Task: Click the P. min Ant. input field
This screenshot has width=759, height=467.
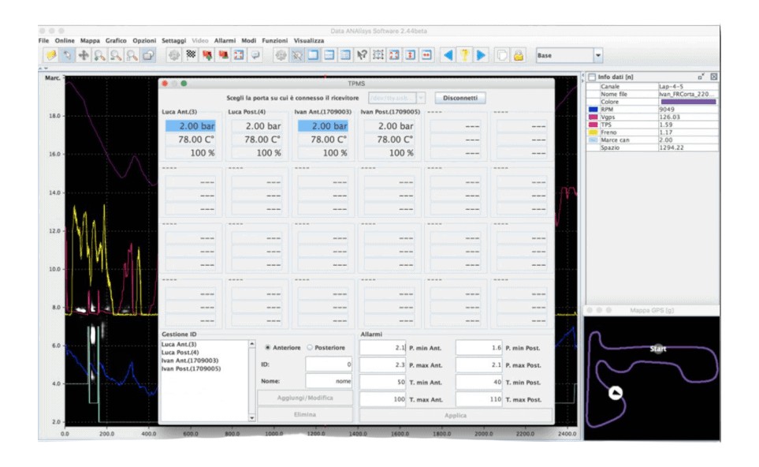Action: coord(383,347)
